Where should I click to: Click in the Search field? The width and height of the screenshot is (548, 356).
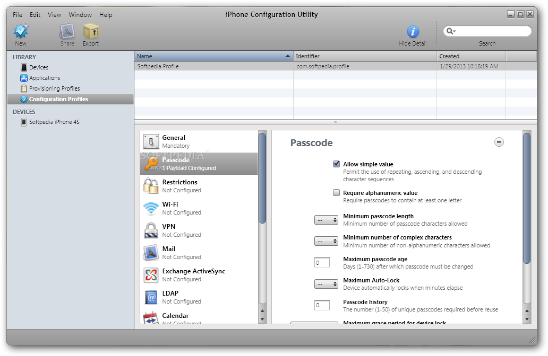pyautogui.click(x=487, y=31)
